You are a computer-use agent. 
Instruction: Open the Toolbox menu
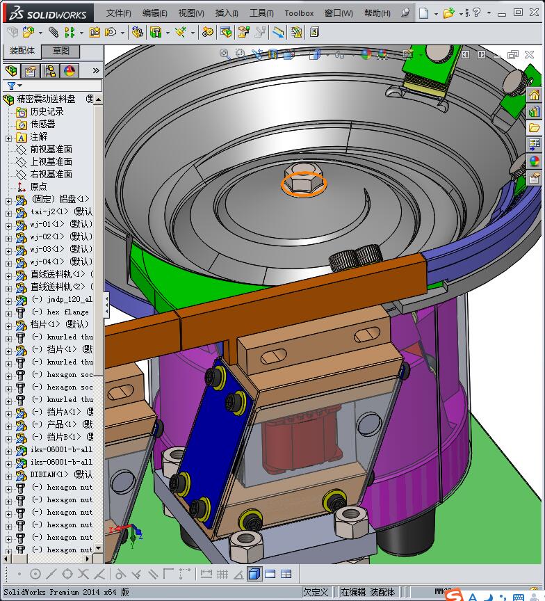click(x=299, y=13)
